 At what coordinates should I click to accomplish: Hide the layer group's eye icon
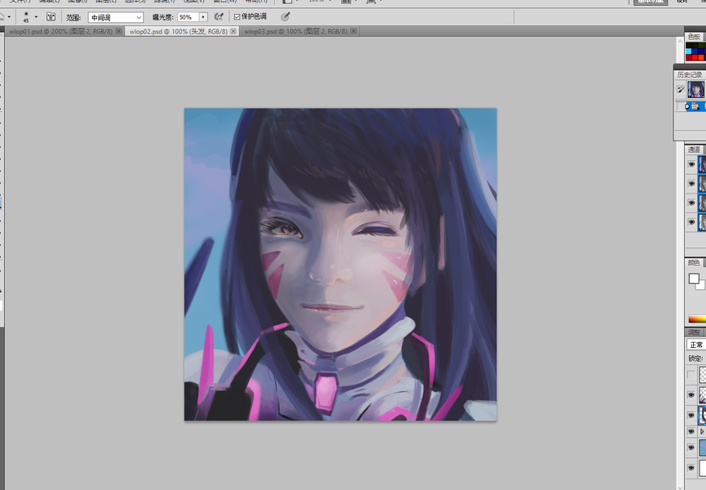691,432
